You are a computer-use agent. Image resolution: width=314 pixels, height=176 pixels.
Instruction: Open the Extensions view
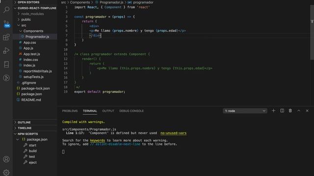(6, 37)
